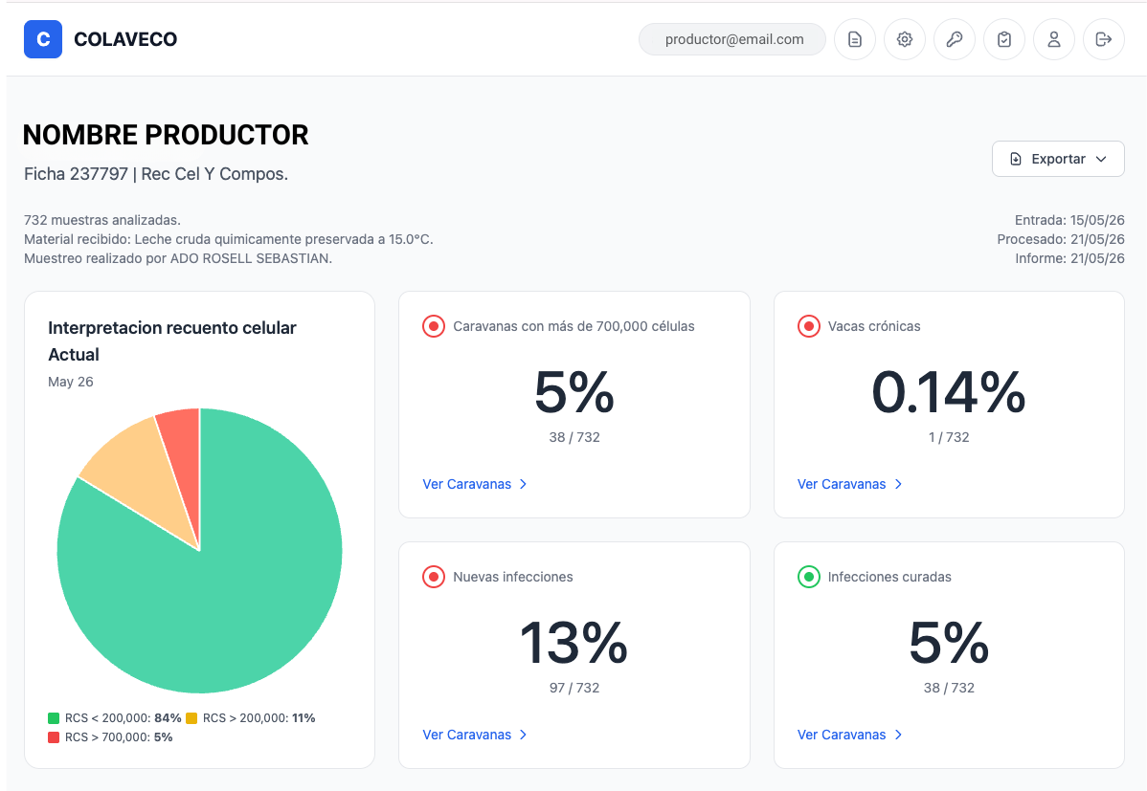The width and height of the screenshot is (1147, 791).
Task: Open the Exportar dropdown
Action: coord(1058,159)
